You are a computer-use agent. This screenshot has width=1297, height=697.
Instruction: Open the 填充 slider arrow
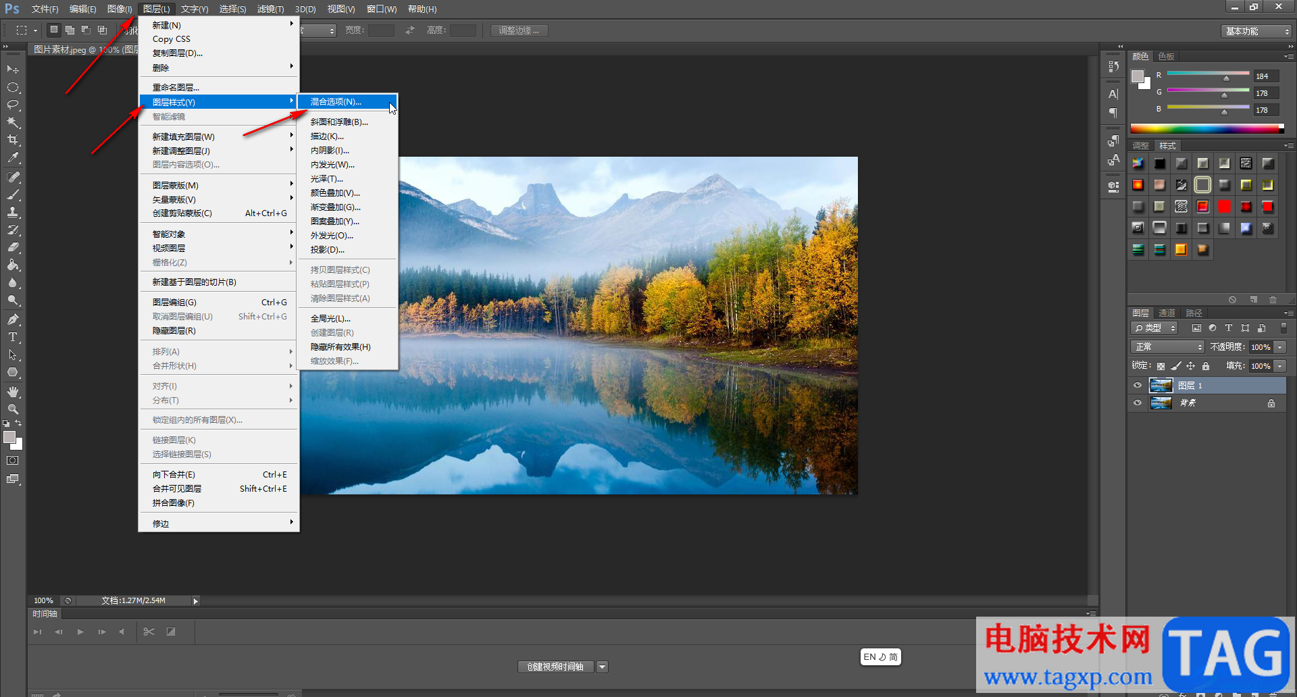tap(1279, 366)
